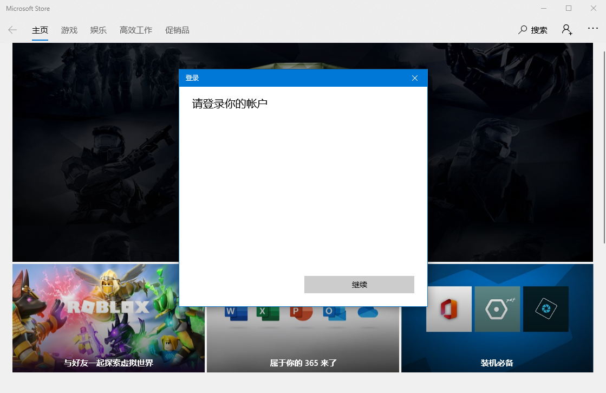
Task: Open the 游戏 tab
Action: coord(69,30)
